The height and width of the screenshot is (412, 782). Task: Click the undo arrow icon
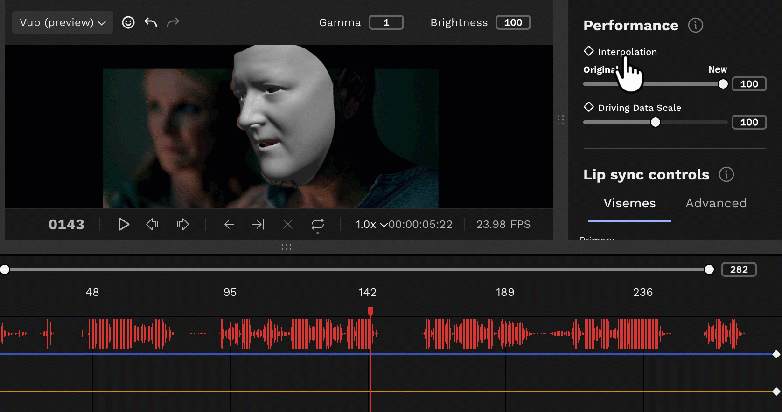[151, 22]
